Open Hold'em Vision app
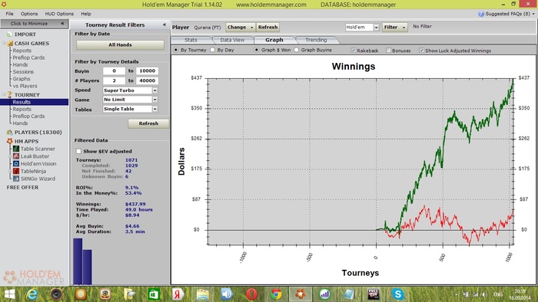The width and height of the screenshot is (538, 302). [x=38, y=164]
